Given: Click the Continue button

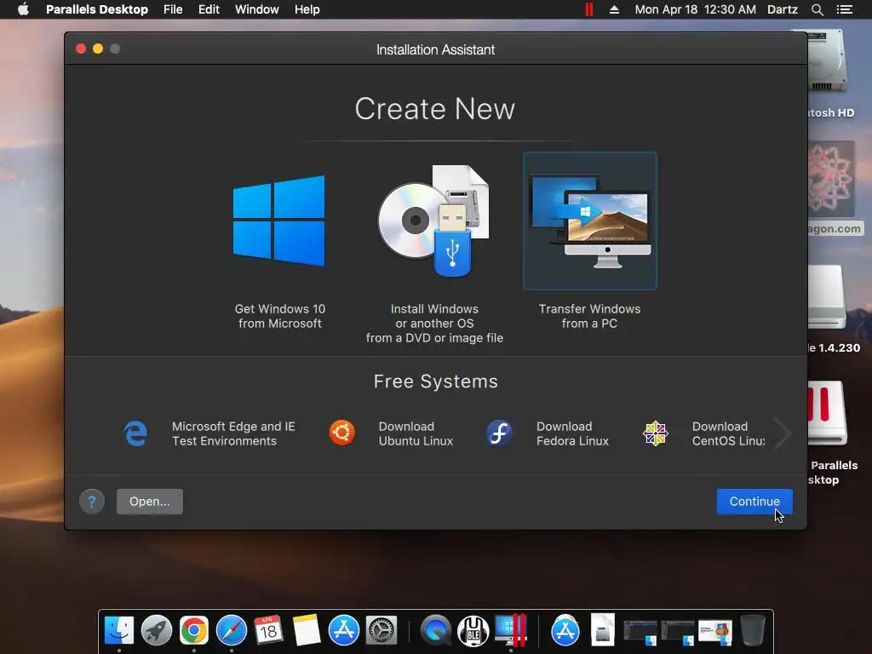Looking at the screenshot, I should coord(754,502).
